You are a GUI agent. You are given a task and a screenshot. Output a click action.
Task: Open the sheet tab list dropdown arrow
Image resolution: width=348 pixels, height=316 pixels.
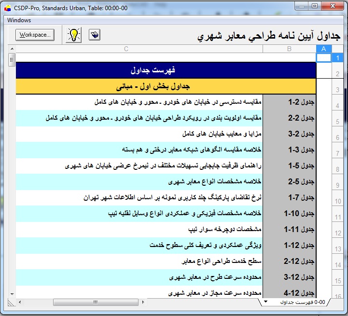(265, 302)
